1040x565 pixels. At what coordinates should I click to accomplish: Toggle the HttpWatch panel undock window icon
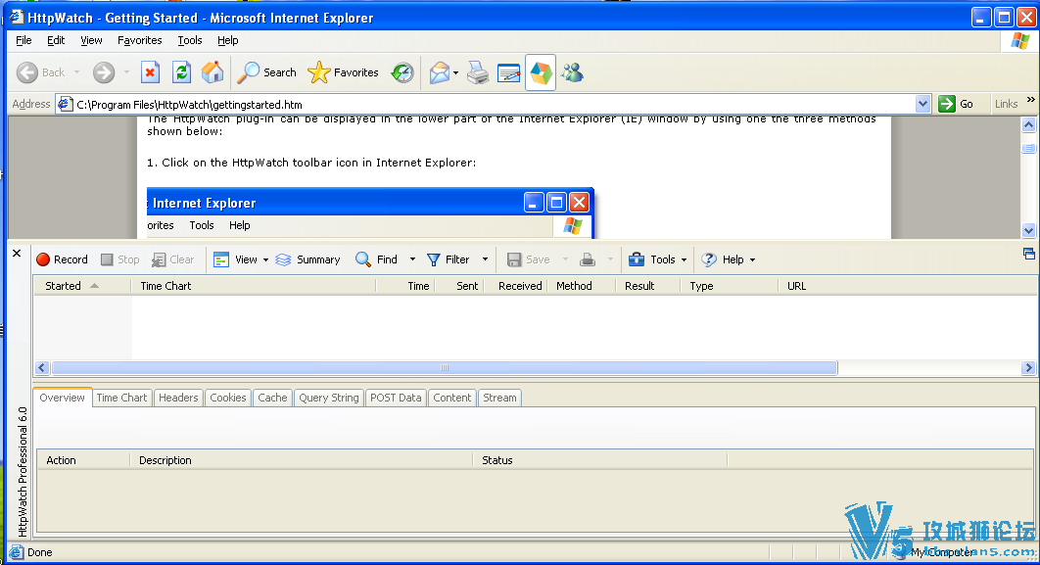[1028, 254]
